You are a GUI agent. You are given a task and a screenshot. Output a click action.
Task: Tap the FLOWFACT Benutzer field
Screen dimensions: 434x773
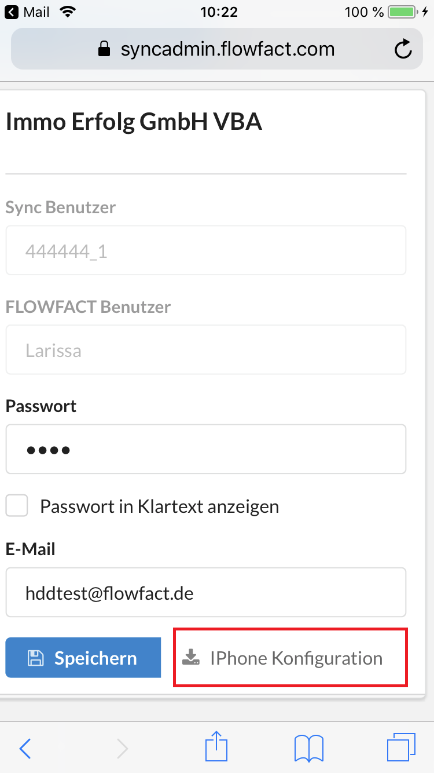coord(205,350)
